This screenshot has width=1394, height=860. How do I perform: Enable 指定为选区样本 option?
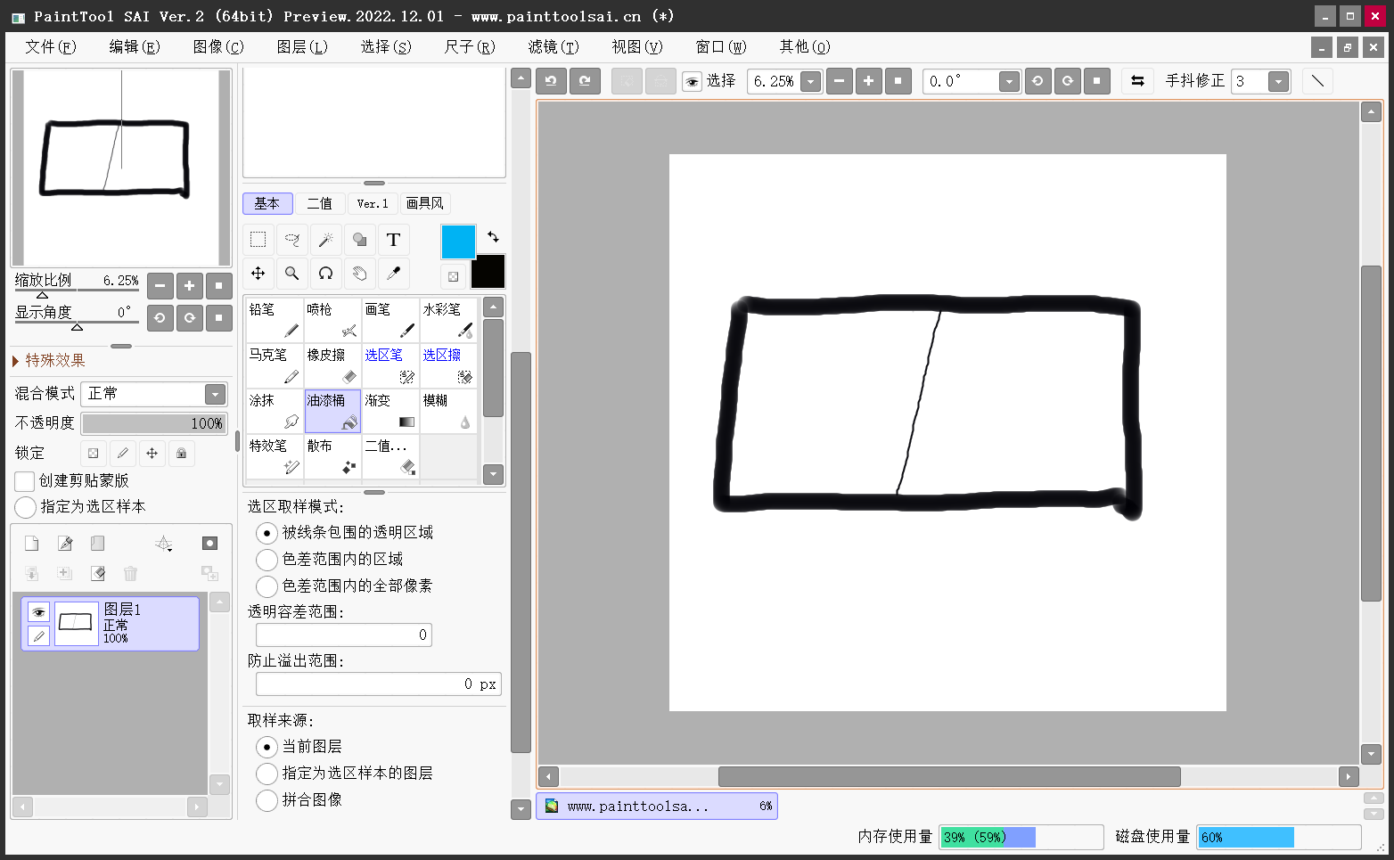pos(26,507)
